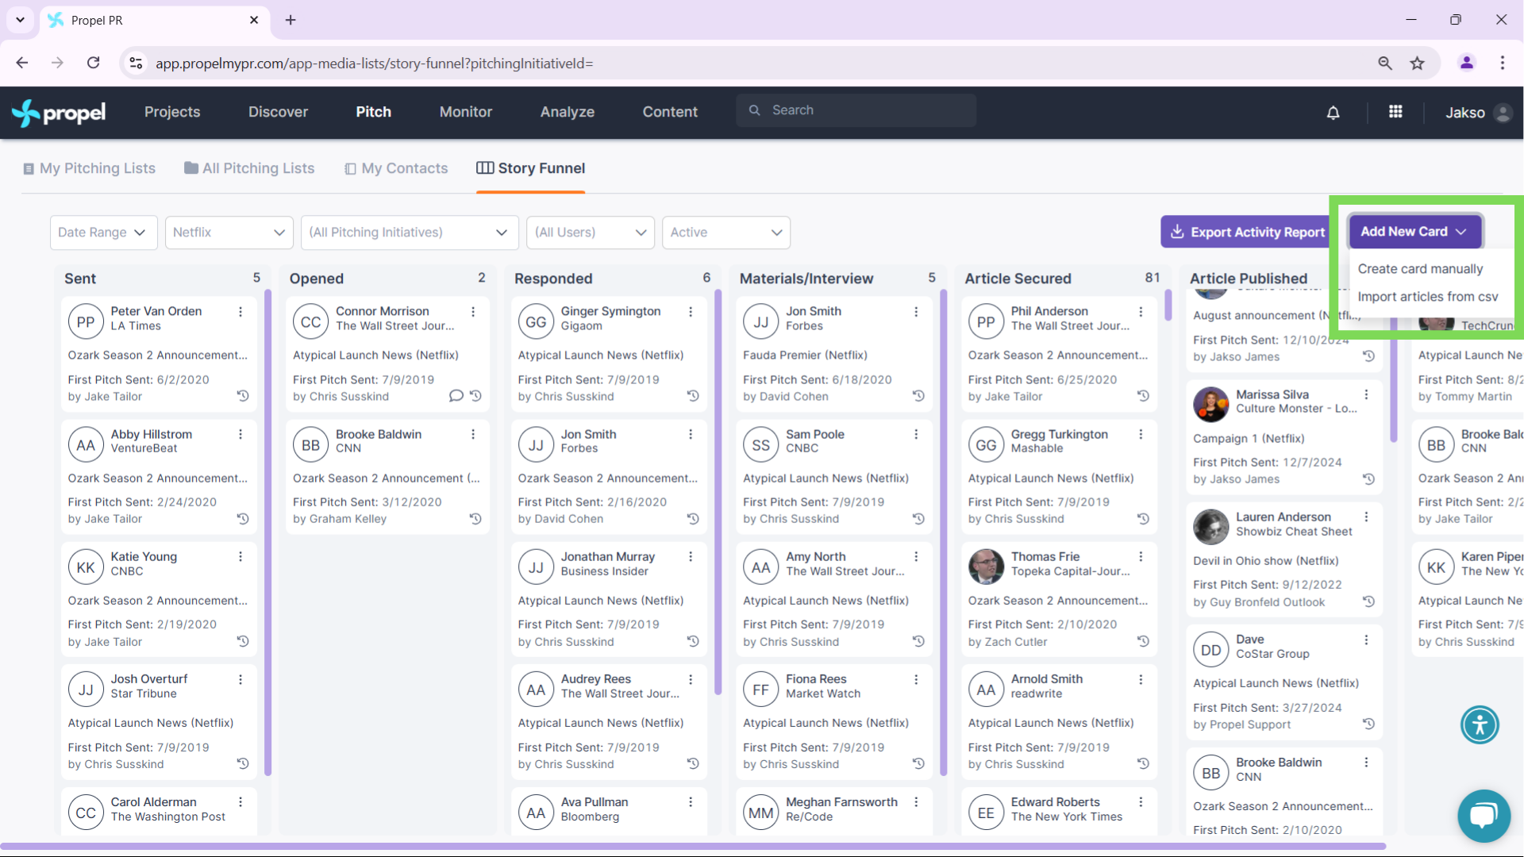
Task: Click Meghan Farnsworth contact name
Action: (841, 802)
